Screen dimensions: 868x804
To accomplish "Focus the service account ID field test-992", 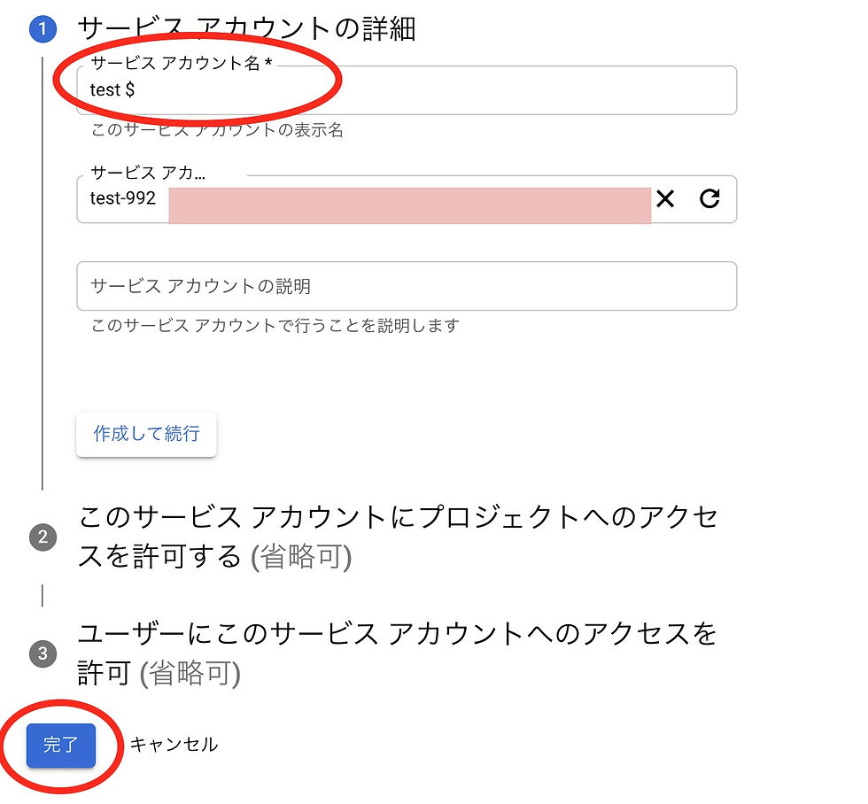I will [407, 199].
